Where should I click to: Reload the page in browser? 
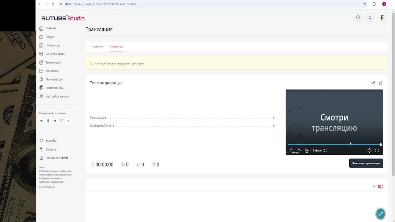tap(53, 4)
